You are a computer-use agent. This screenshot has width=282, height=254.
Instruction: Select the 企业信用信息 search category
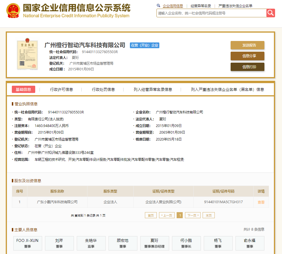(x=173, y=6)
